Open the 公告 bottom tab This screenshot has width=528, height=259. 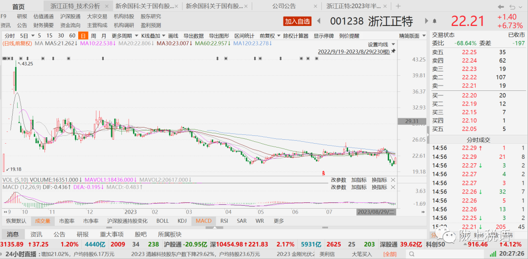tap(60, 235)
